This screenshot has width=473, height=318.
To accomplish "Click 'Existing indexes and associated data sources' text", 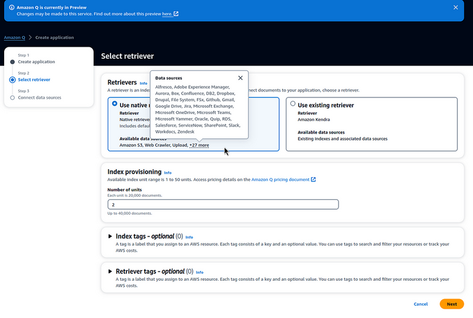I will pos(342,139).
